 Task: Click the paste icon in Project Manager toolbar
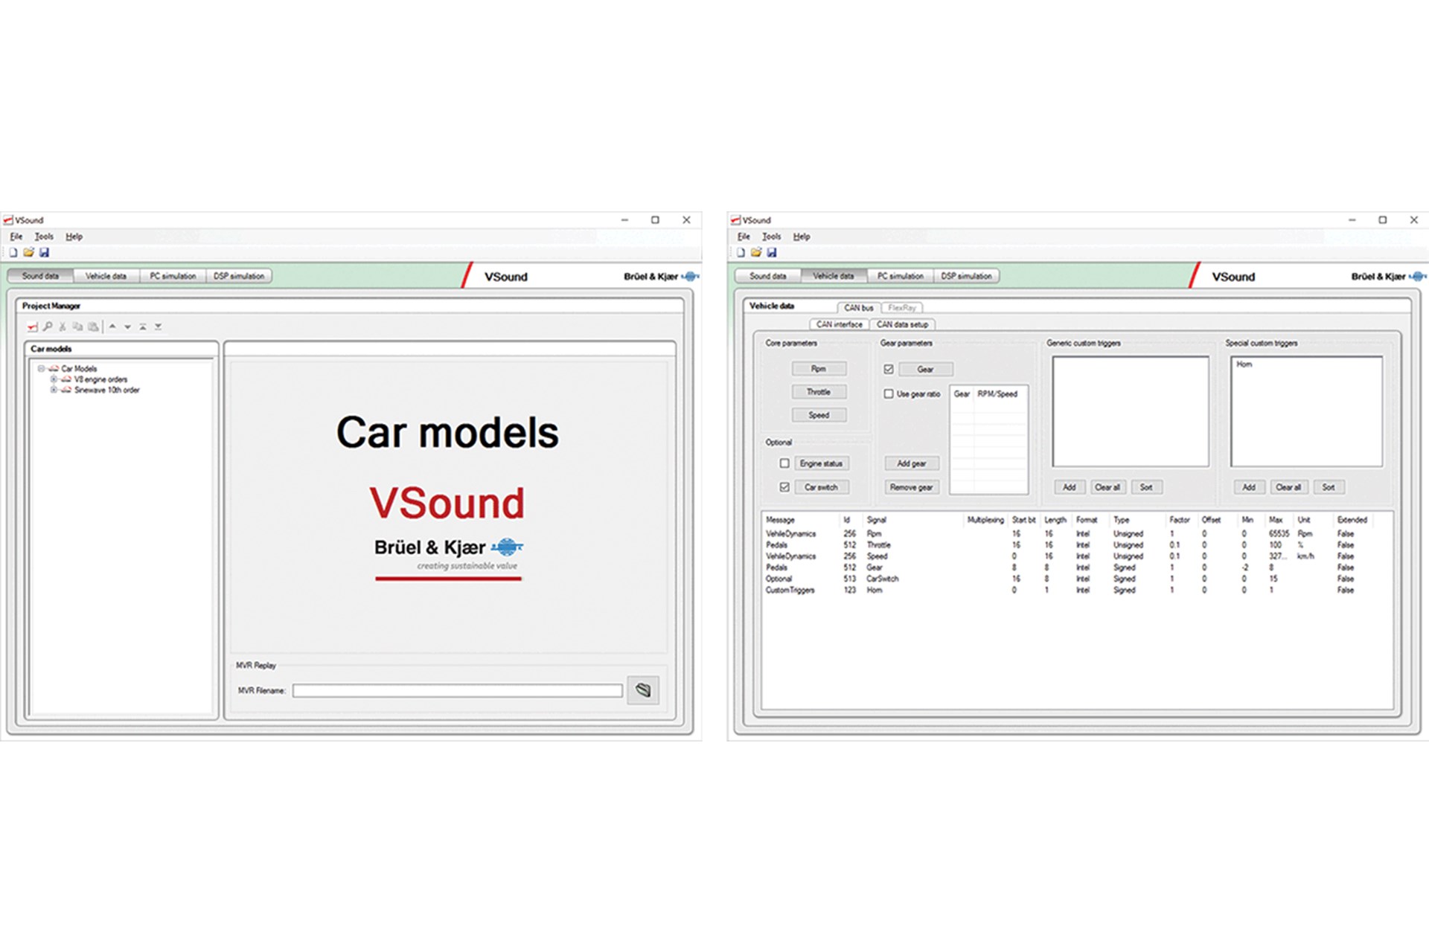pos(93,327)
